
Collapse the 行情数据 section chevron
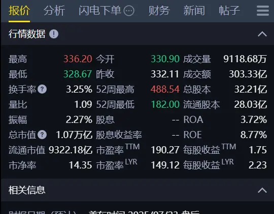click(x=262, y=34)
